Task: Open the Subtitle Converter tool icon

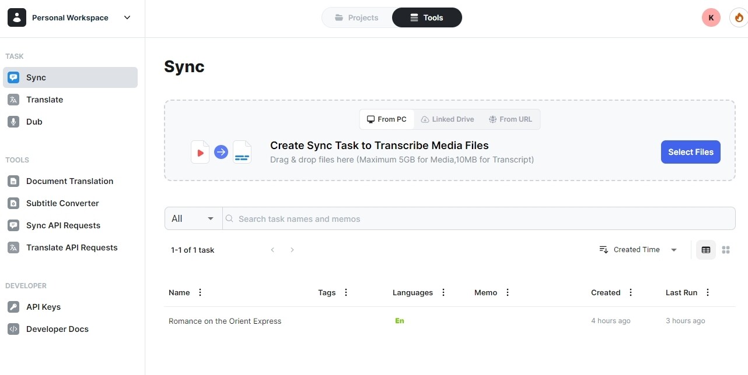Action: point(13,203)
